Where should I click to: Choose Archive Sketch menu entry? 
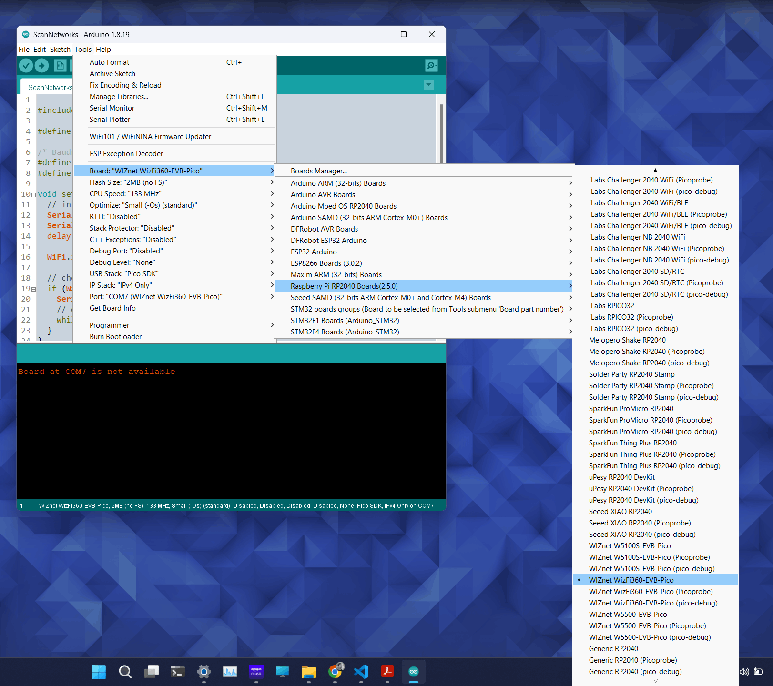(174, 74)
